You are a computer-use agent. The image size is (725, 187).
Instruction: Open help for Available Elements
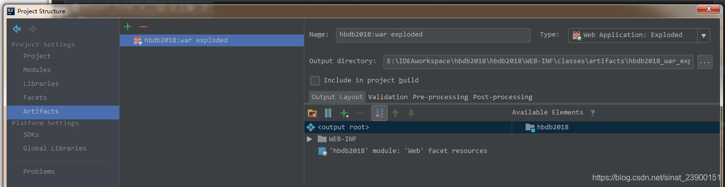592,112
